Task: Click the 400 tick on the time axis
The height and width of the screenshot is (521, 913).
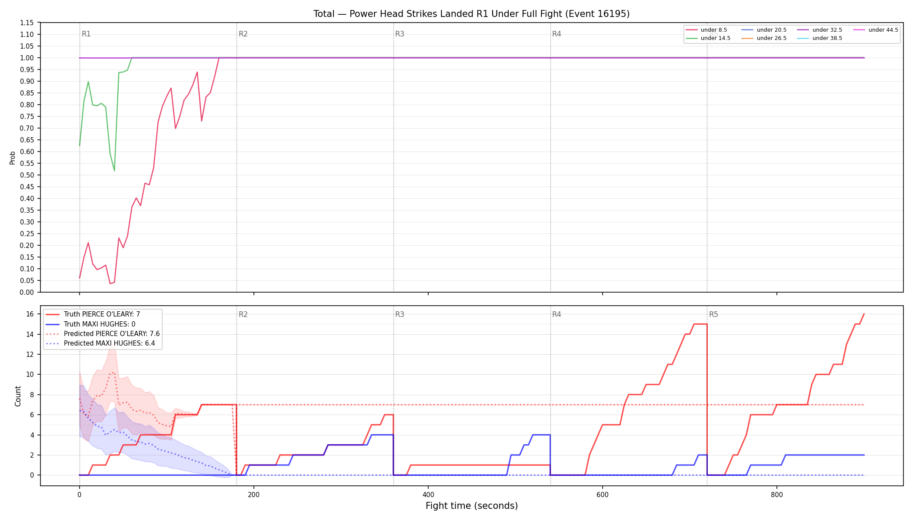Action: (x=428, y=495)
